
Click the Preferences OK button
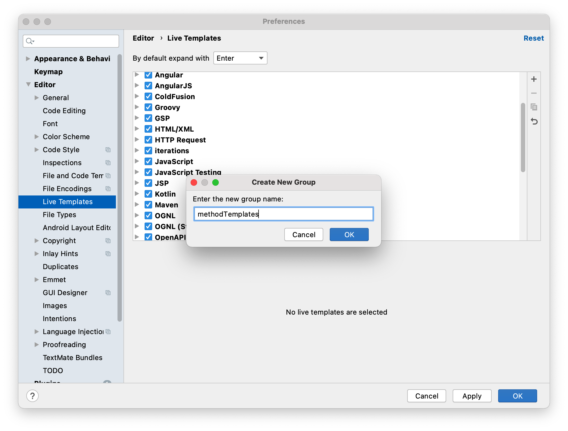tap(517, 396)
